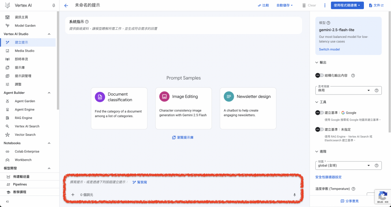Click the 分享意見 feedback button

(350, 201)
